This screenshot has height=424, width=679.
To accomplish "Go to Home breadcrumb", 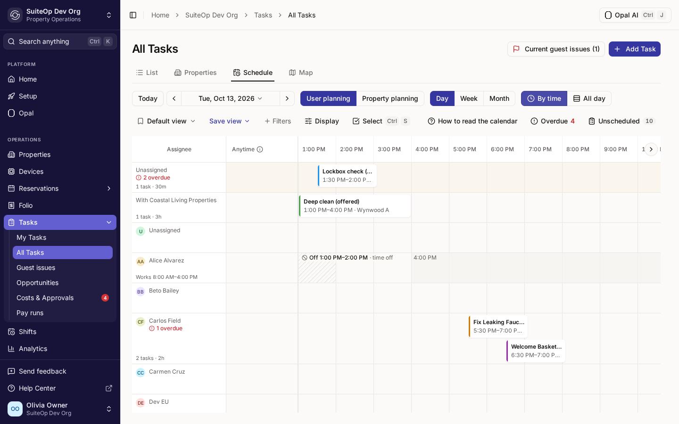I will point(160,15).
